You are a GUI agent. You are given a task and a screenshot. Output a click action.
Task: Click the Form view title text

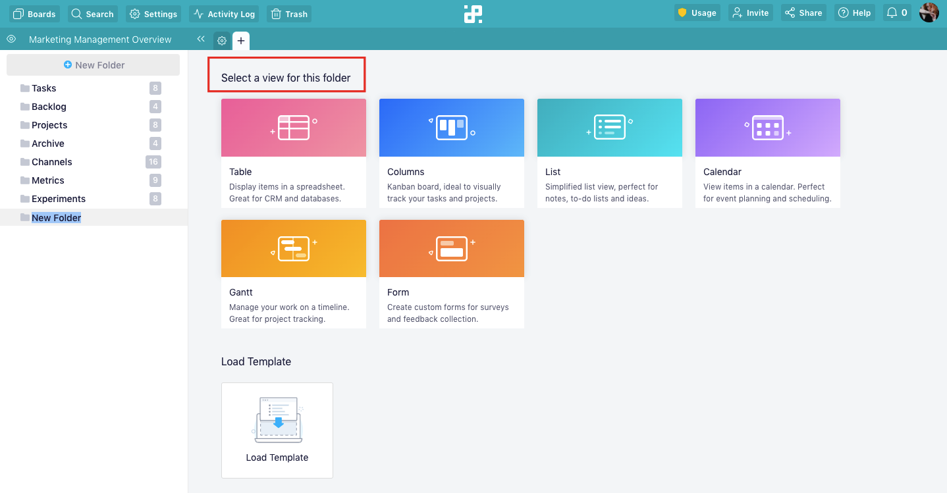pos(398,292)
